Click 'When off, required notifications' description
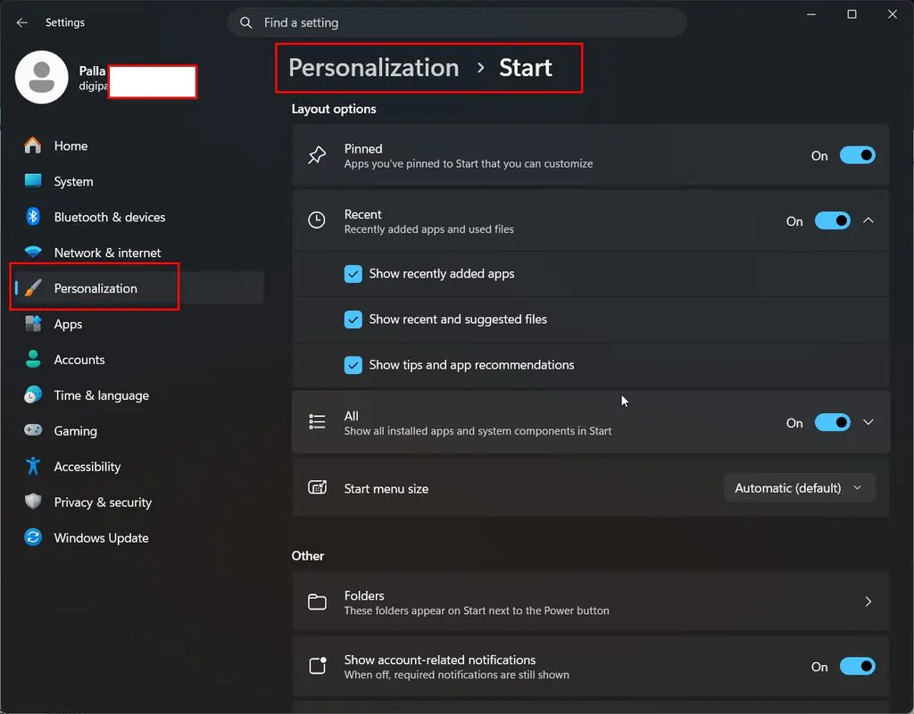This screenshot has height=714, width=914. pos(456,675)
